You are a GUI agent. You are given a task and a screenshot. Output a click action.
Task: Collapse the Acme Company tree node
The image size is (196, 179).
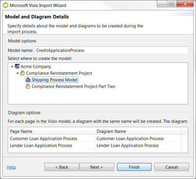coord(12,67)
